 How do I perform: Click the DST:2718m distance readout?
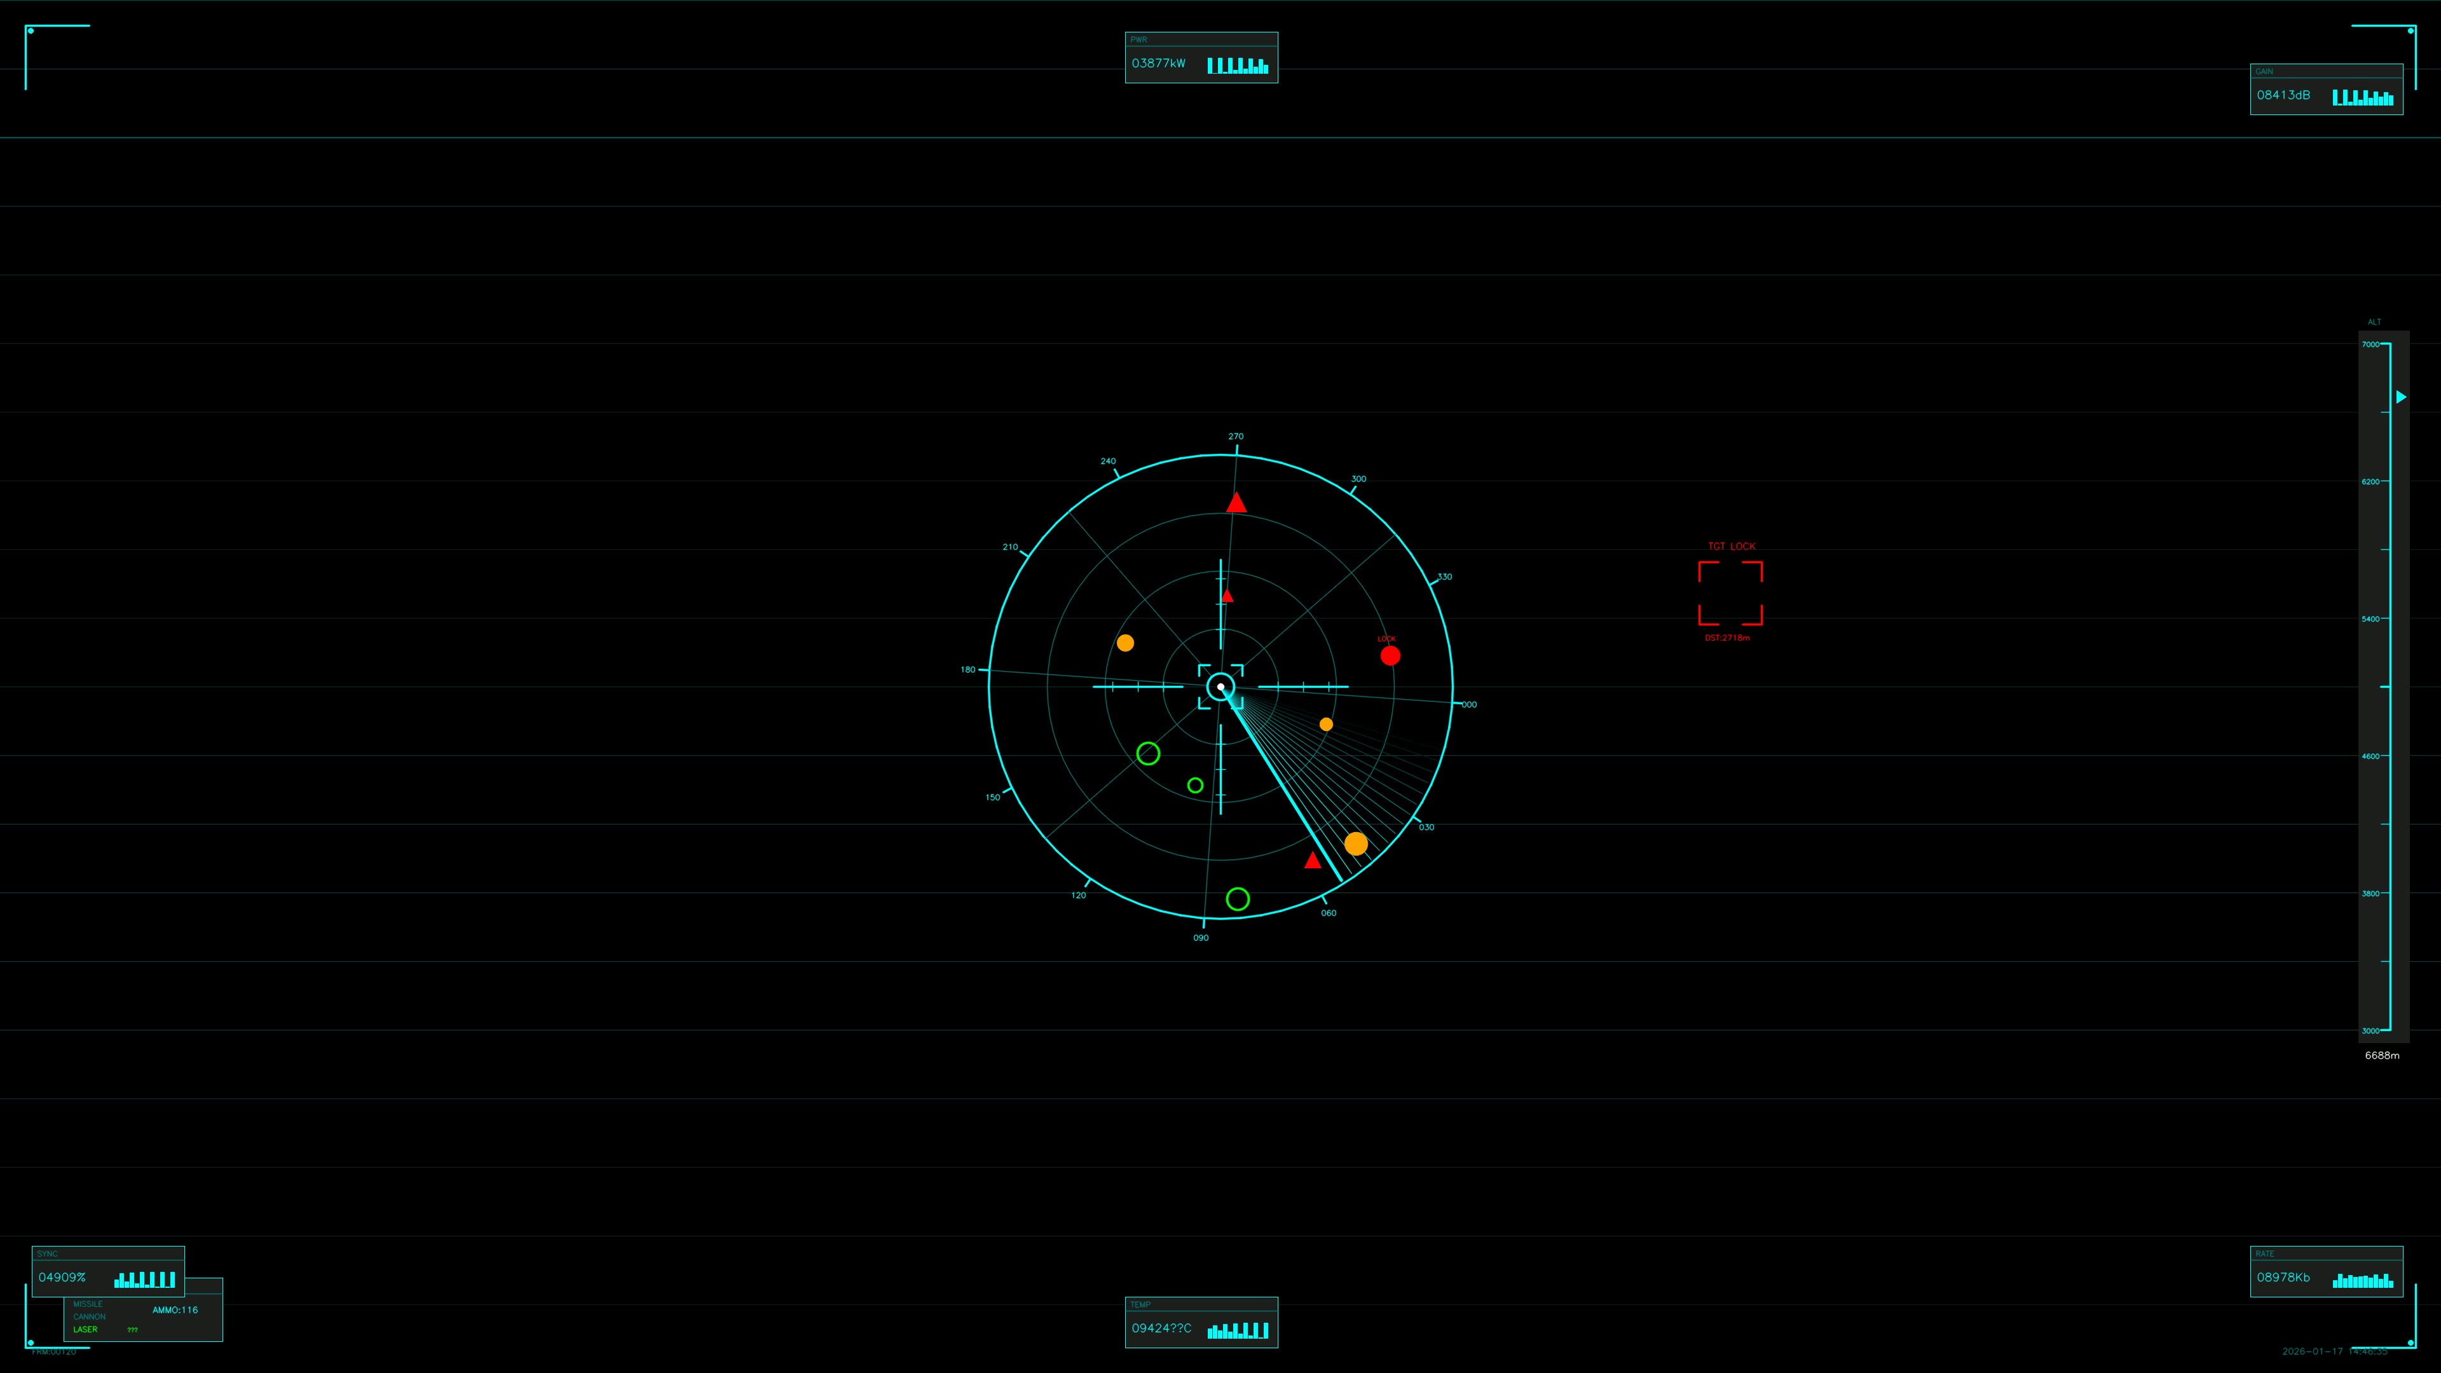tap(1728, 638)
